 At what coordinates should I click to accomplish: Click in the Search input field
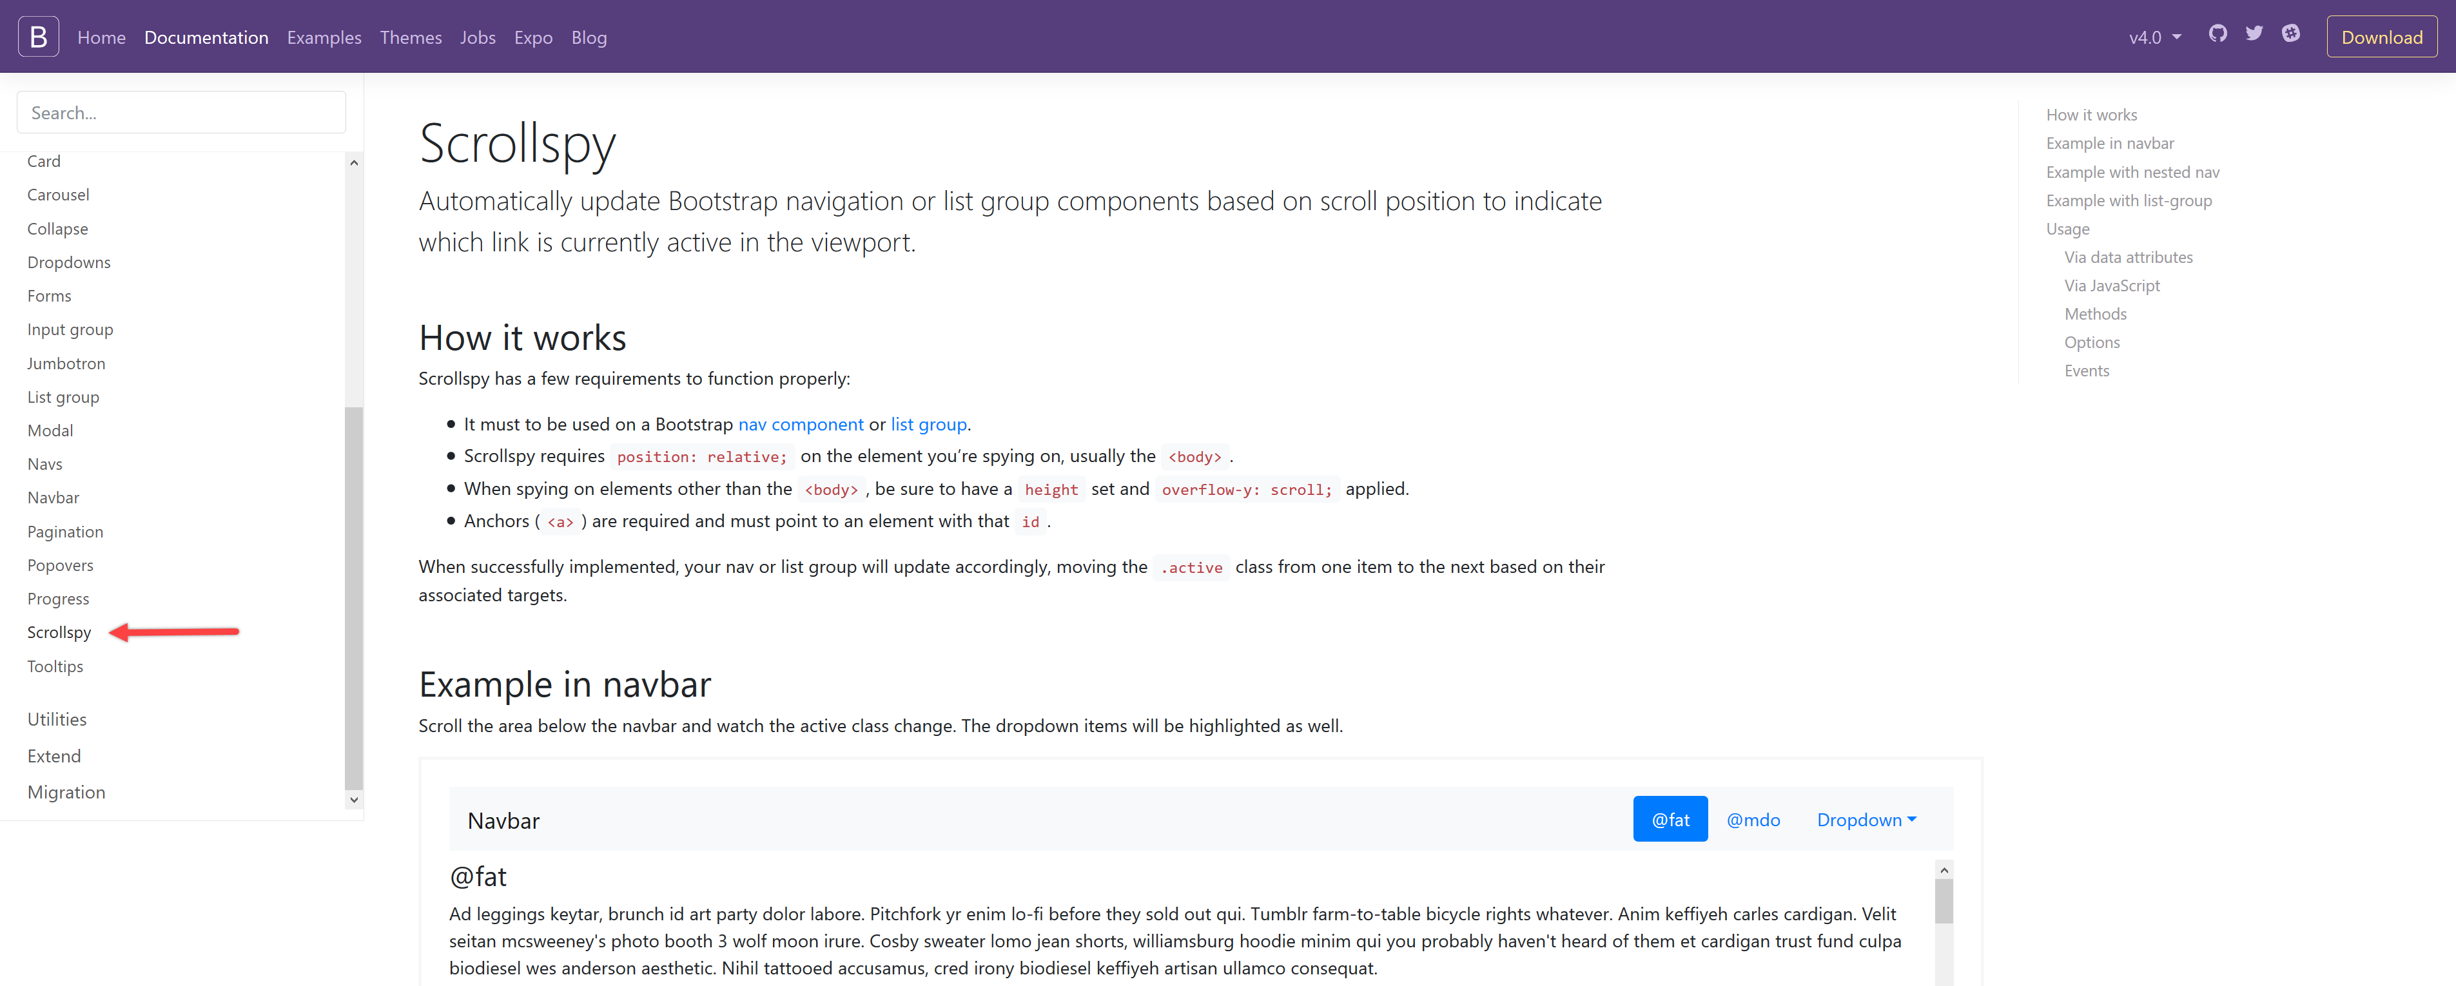(x=181, y=113)
